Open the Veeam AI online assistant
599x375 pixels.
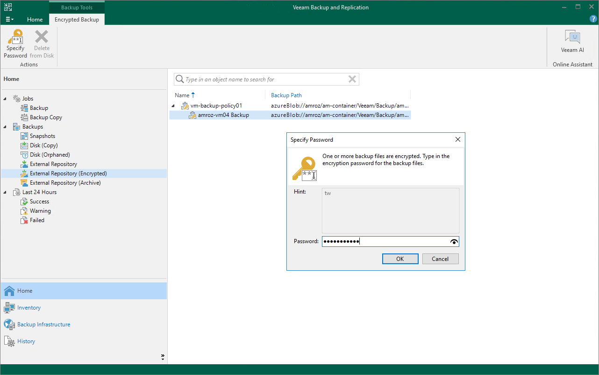572,42
